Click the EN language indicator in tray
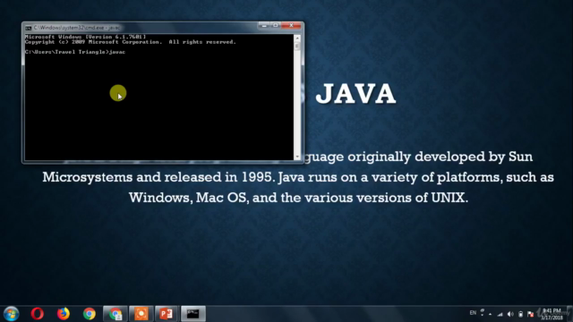Screen dimensions: 573x322 pos(473,313)
